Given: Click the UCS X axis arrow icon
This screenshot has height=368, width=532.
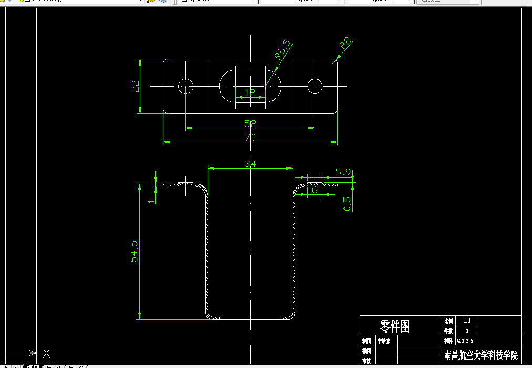Looking at the screenshot, I should [32, 353].
